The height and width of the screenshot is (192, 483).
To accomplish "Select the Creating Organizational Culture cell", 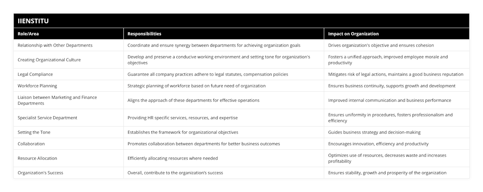I will [x=50, y=60].
